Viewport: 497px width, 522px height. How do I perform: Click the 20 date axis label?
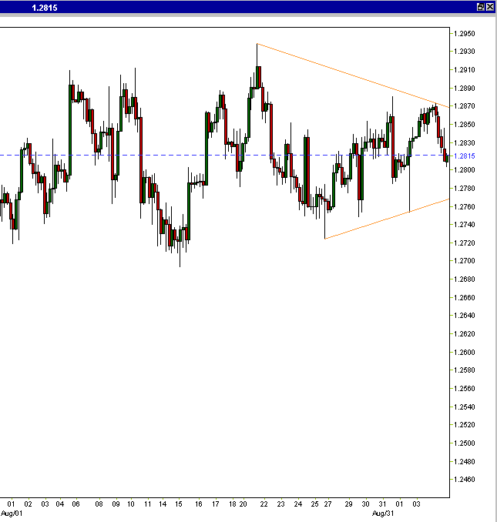click(x=243, y=504)
